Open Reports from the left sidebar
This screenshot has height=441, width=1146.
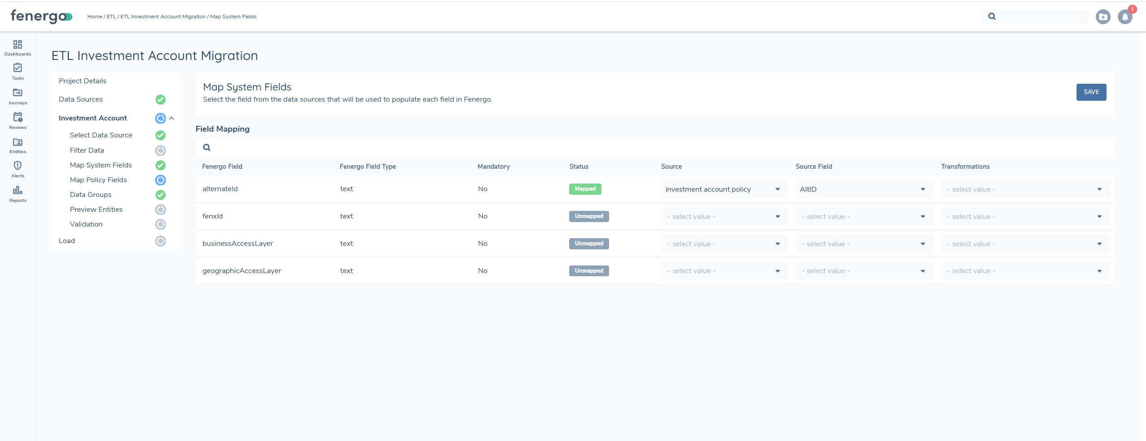tap(17, 193)
